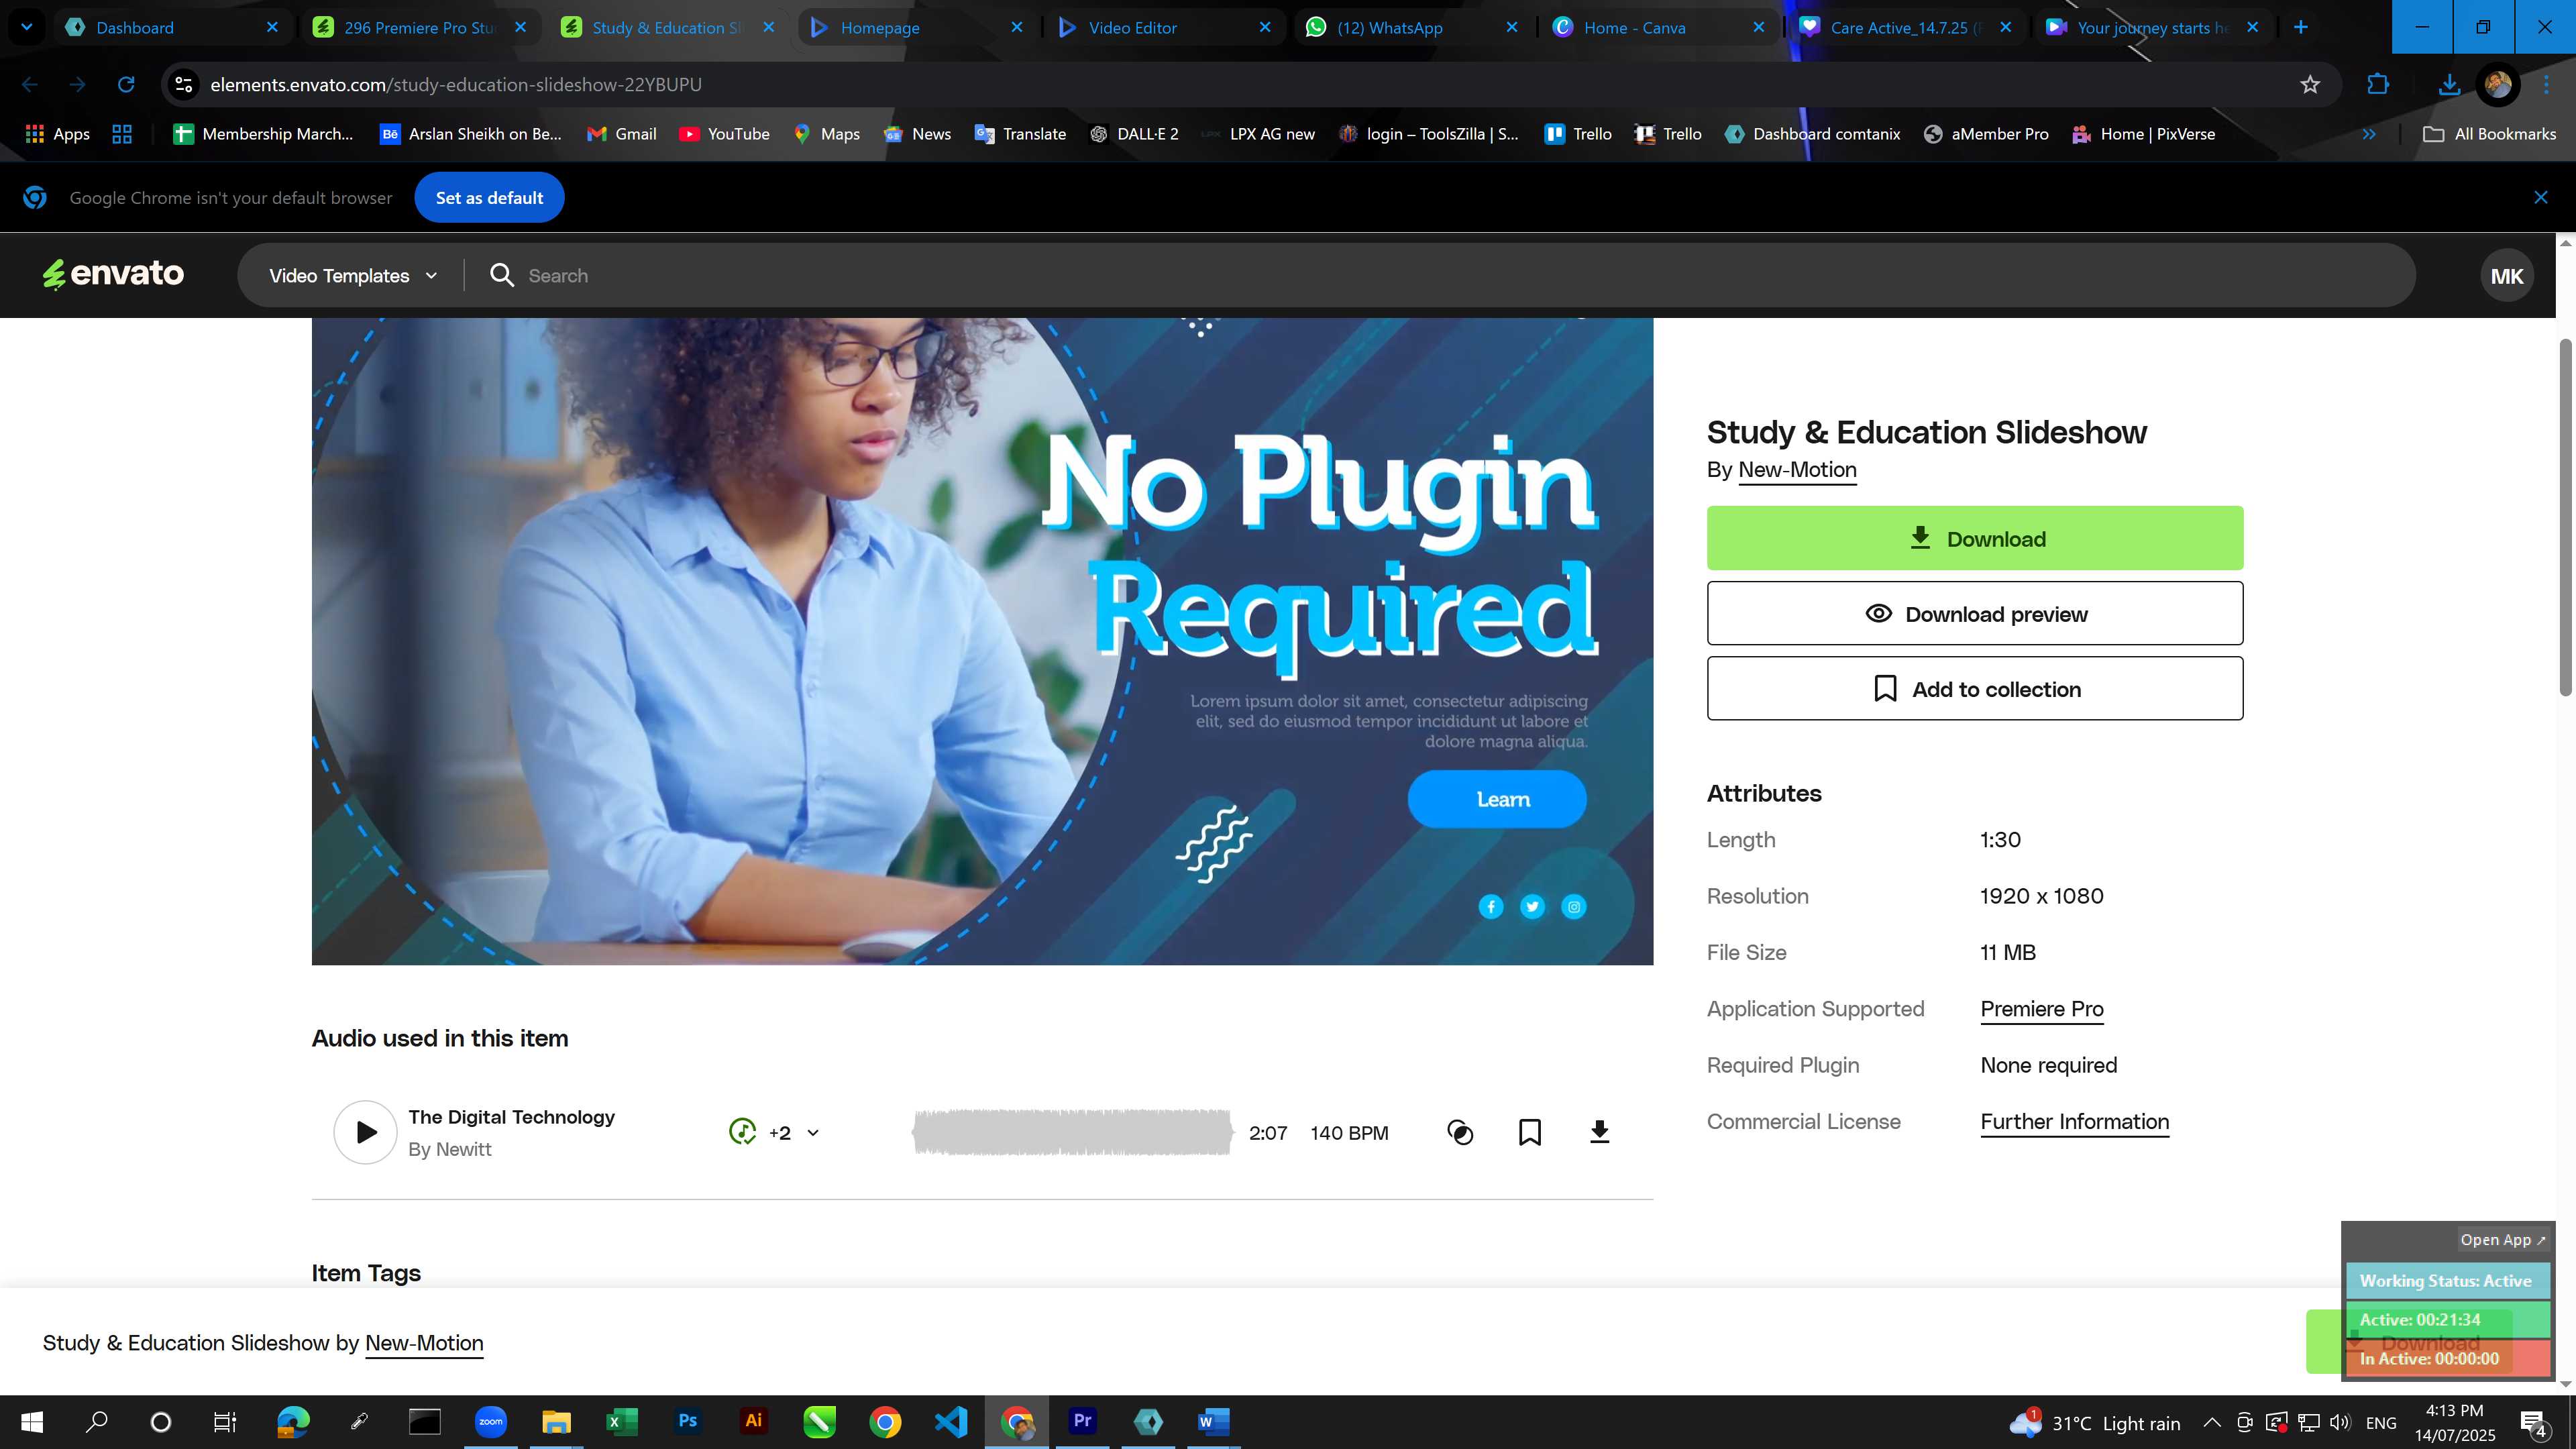Screen dimensions: 2576x1449
Task: Switch to the 296 Premiere Pro tab
Action: pos(420,27)
